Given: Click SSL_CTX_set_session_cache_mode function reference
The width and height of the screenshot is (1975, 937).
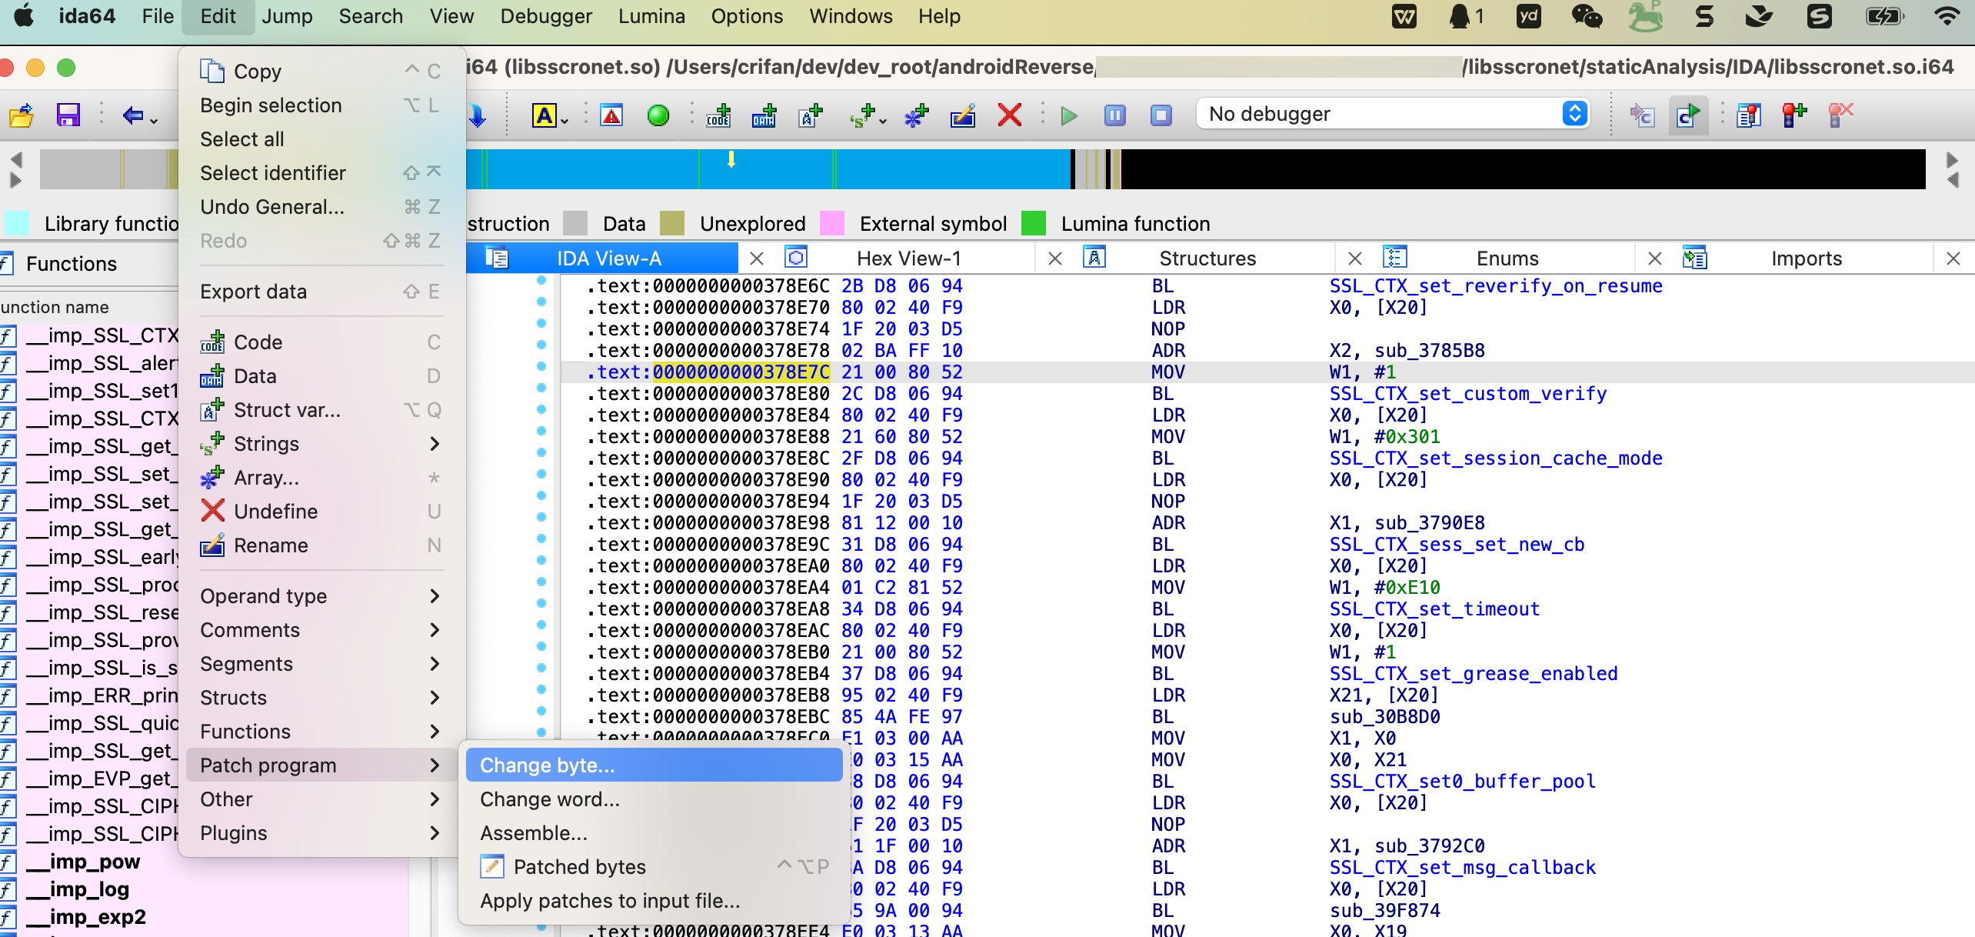Looking at the screenshot, I should (1496, 458).
